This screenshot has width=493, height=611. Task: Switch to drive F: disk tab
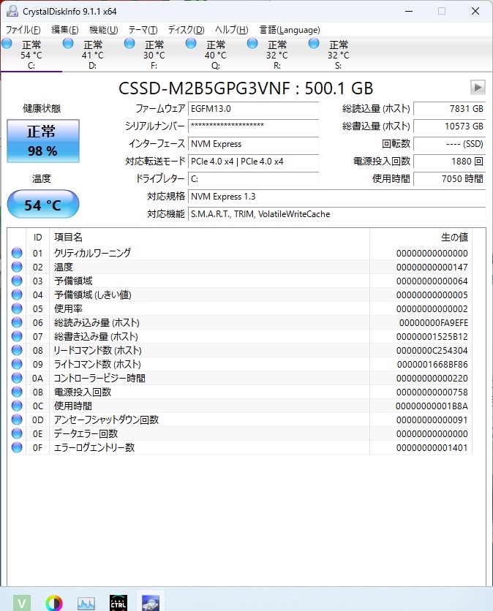pyautogui.click(x=154, y=55)
